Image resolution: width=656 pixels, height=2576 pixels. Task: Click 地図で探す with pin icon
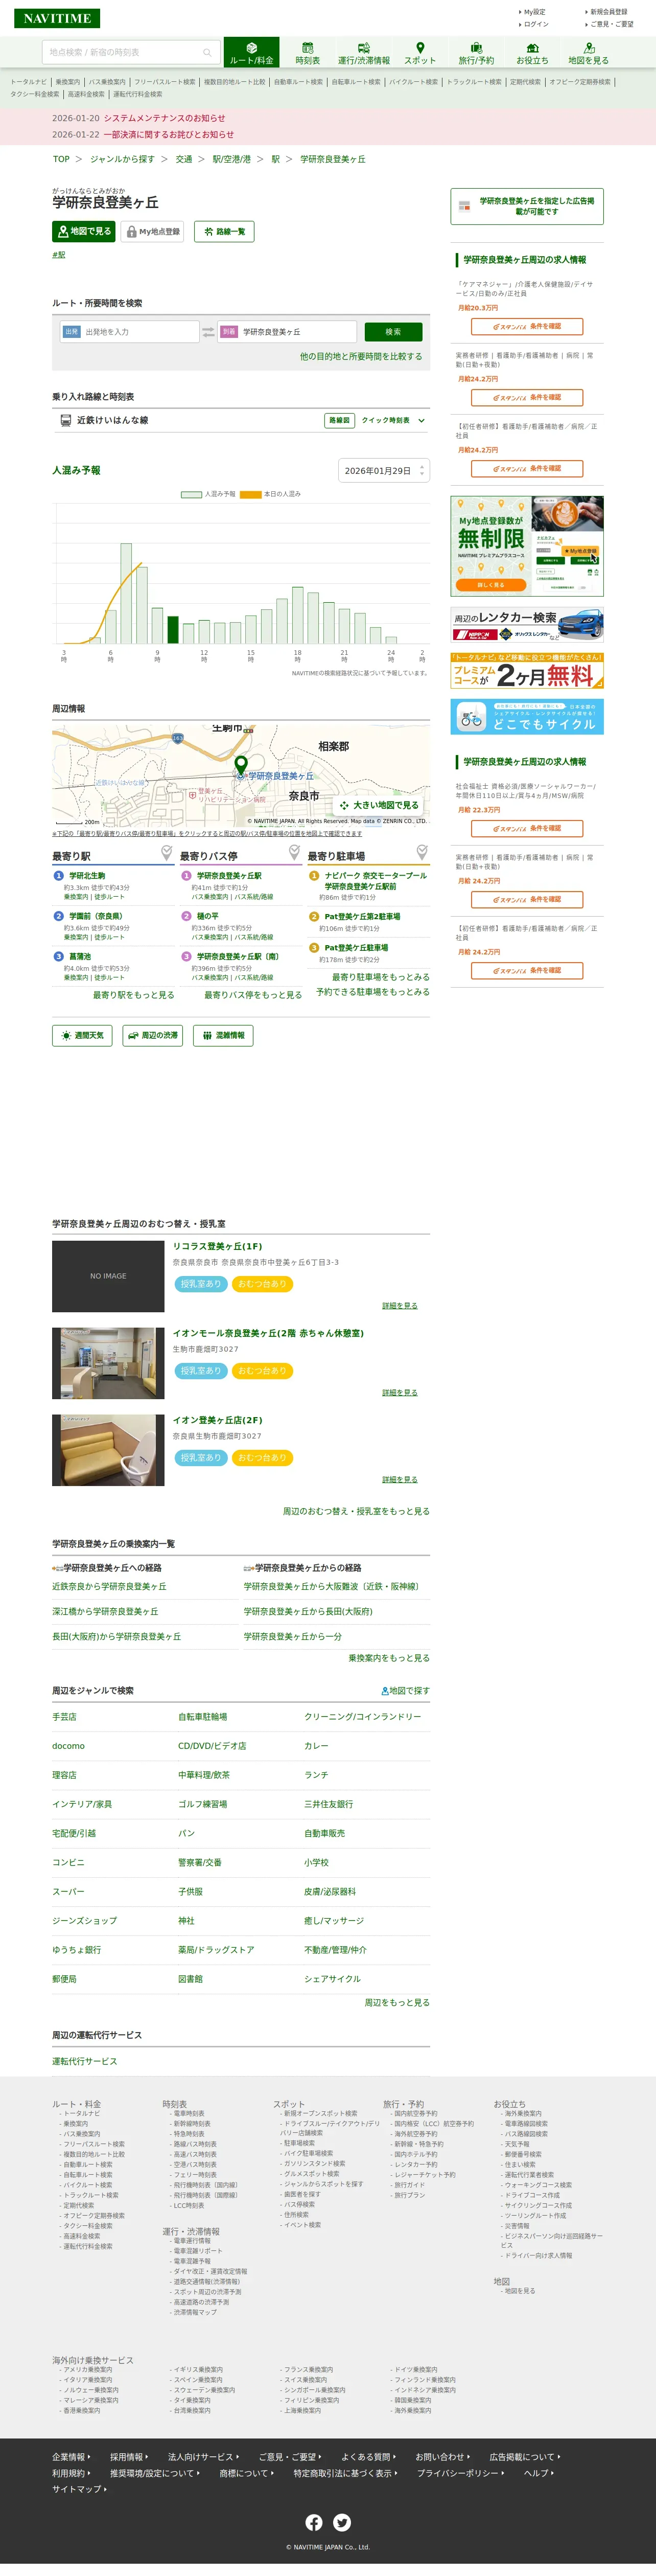(x=405, y=1690)
